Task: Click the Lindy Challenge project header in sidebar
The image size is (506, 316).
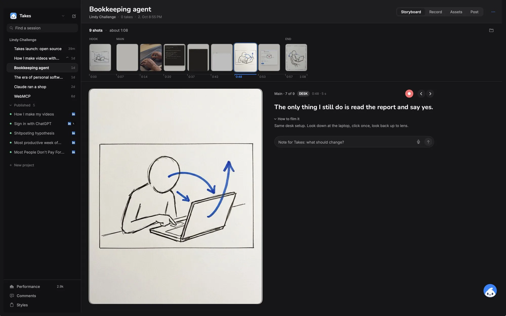Action: tap(23, 40)
